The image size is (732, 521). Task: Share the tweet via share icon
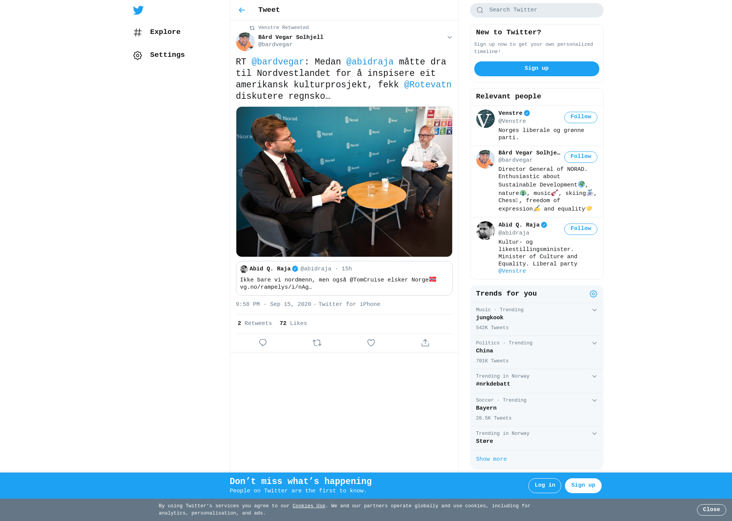425,343
